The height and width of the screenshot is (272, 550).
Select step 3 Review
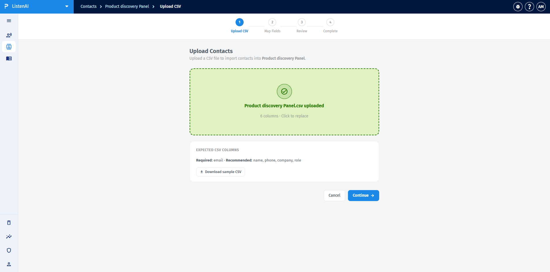coord(302,26)
